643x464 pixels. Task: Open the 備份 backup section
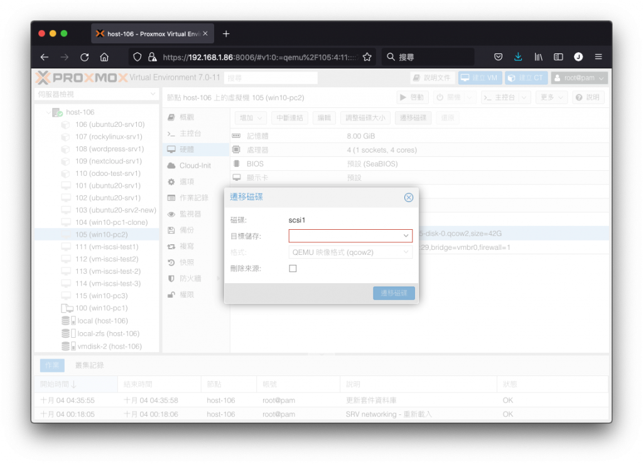tap(196, 230)
